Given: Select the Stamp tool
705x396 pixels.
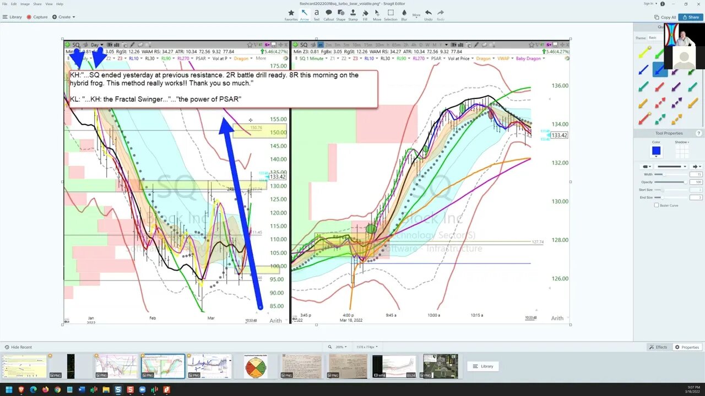Looking at the screenshot, I should pyautogui.click(x=353, y=15).
